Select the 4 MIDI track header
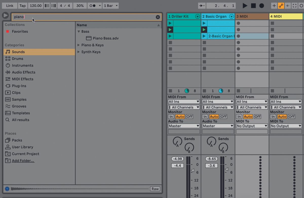The width and height of the screenshot is (304, 198). 287,16
